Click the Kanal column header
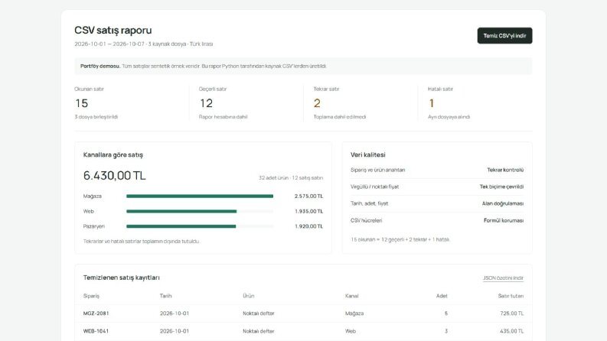The height and width of the screenshot is (341, 607). tap(352, 296)
